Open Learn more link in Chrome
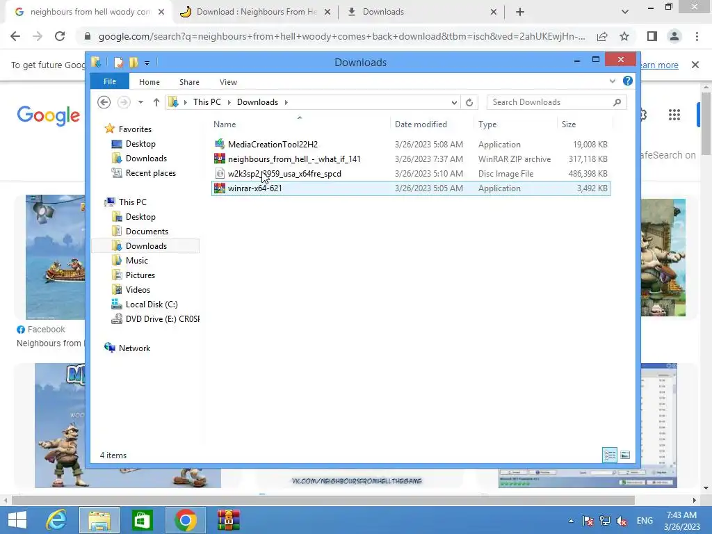Viewport: 712px width, 534px height. point(659,65)
